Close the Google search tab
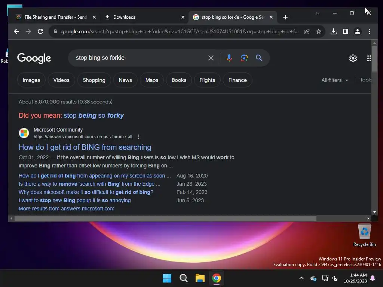Image resolution: width=383 pixels, height=287 pixels. (271, 17)
